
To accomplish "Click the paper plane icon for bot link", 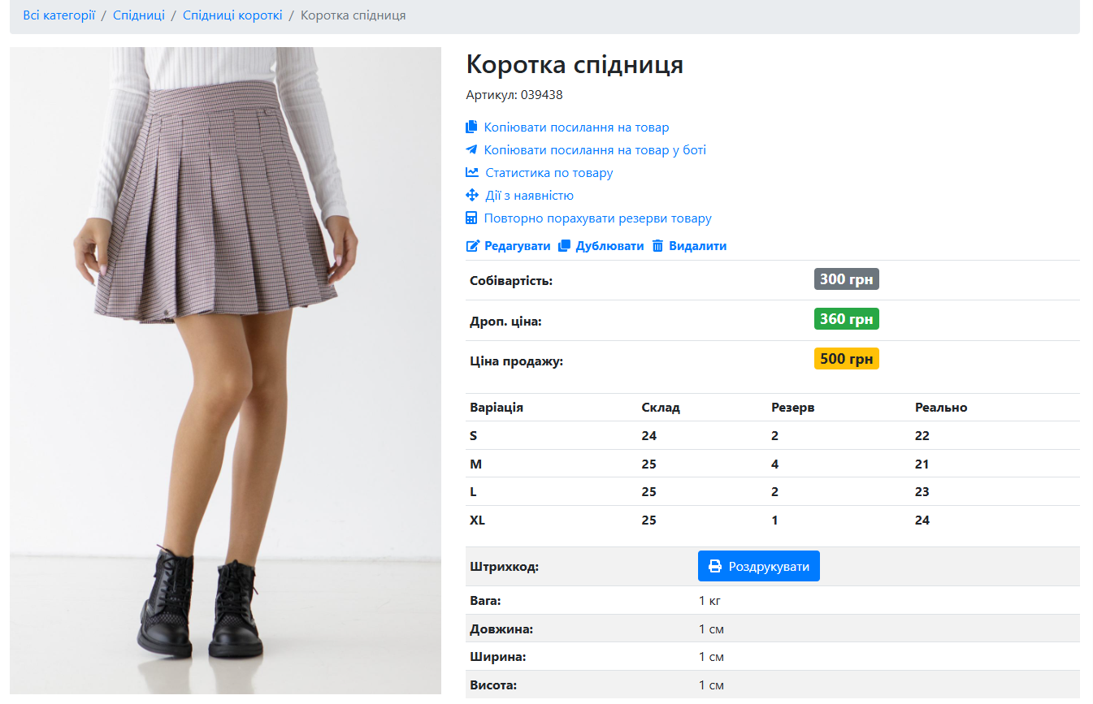I will coord(471,149).
